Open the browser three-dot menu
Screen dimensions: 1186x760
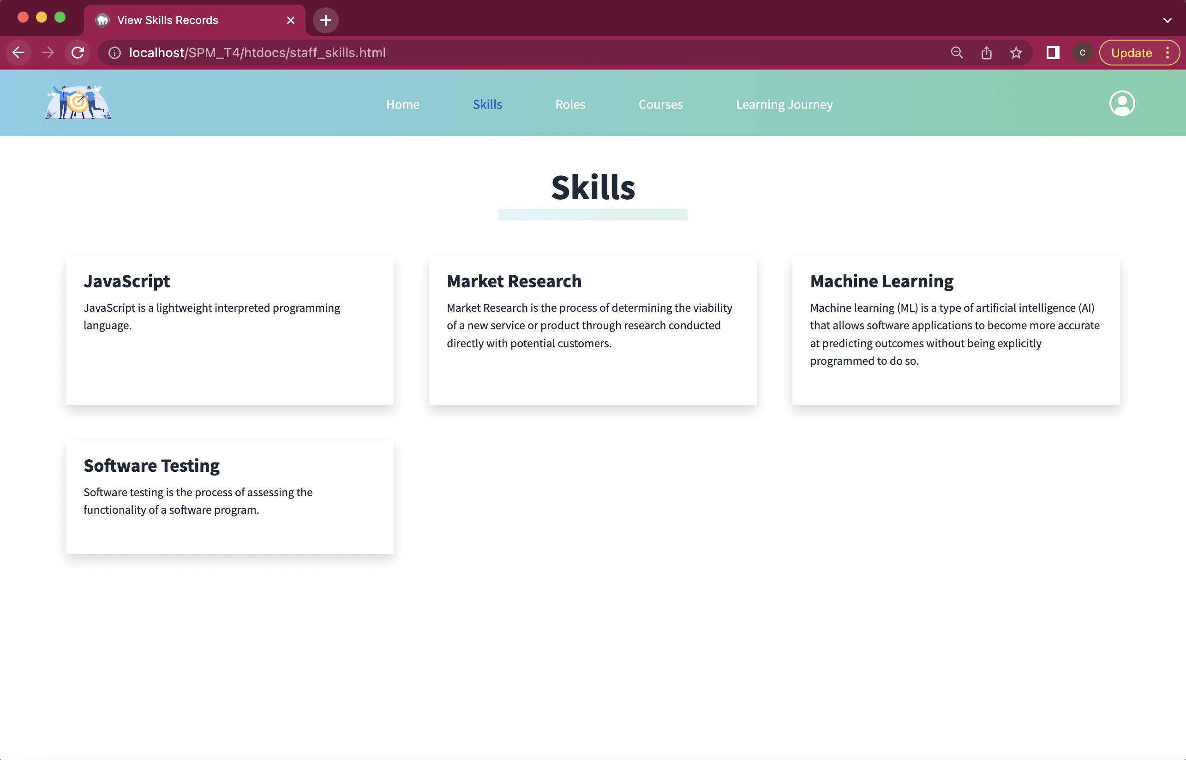pos(1167,52)
